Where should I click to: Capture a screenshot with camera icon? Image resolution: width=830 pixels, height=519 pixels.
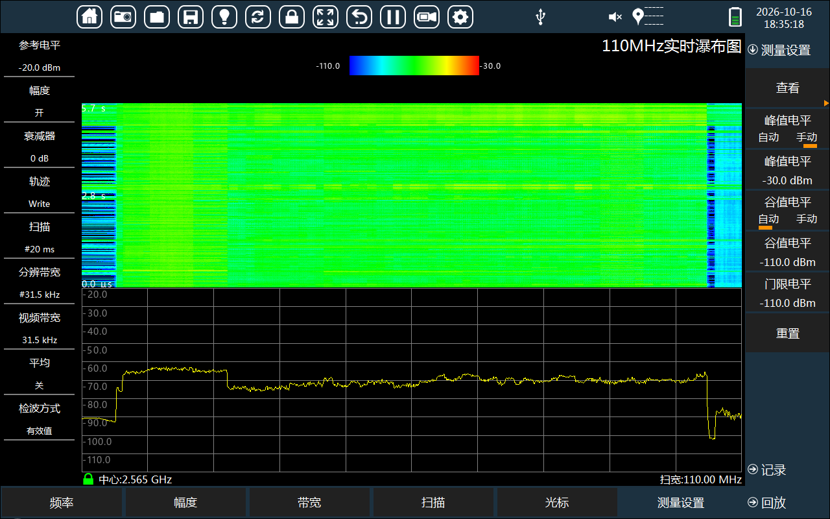[x=123, y=17]
